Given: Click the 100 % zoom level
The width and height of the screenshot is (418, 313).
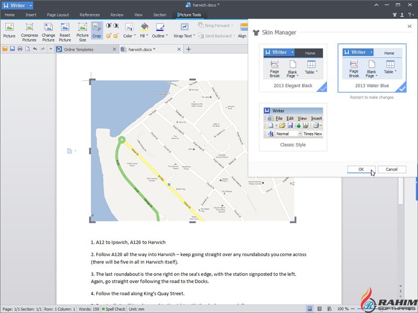Looking at the screenshot, I should [343, 309].
